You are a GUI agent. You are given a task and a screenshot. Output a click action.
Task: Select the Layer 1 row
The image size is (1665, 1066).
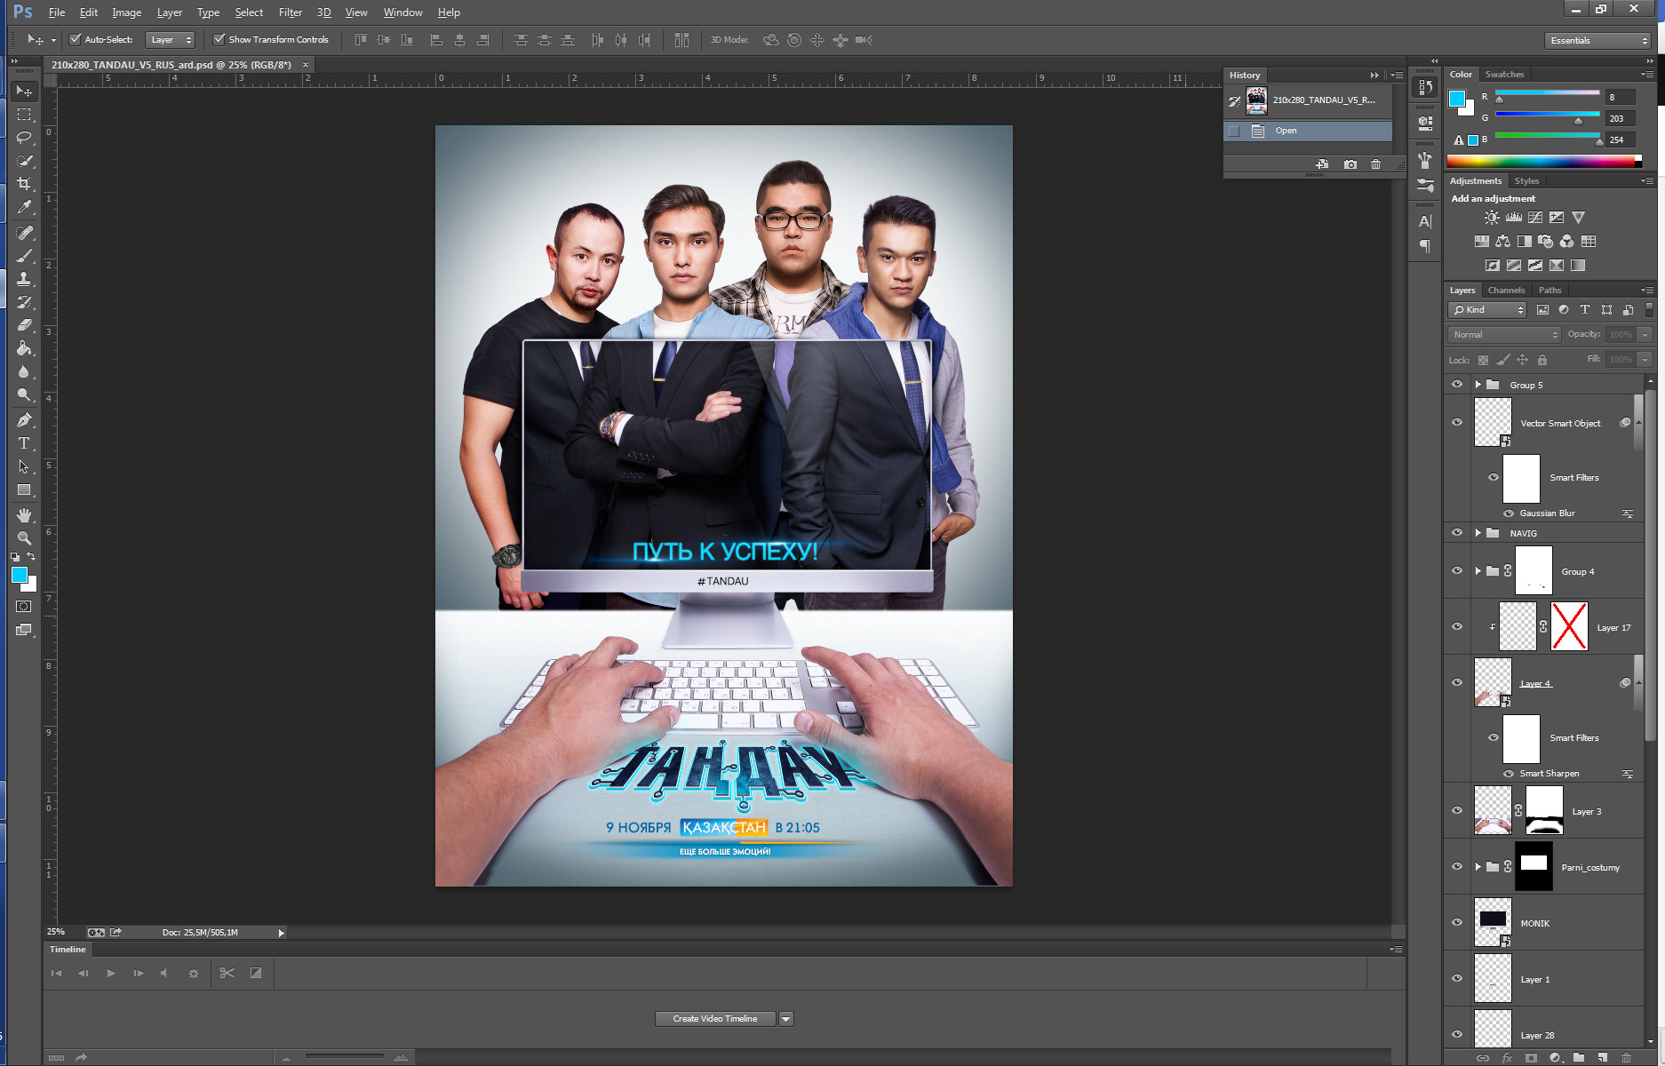[x=1544, y=979]
